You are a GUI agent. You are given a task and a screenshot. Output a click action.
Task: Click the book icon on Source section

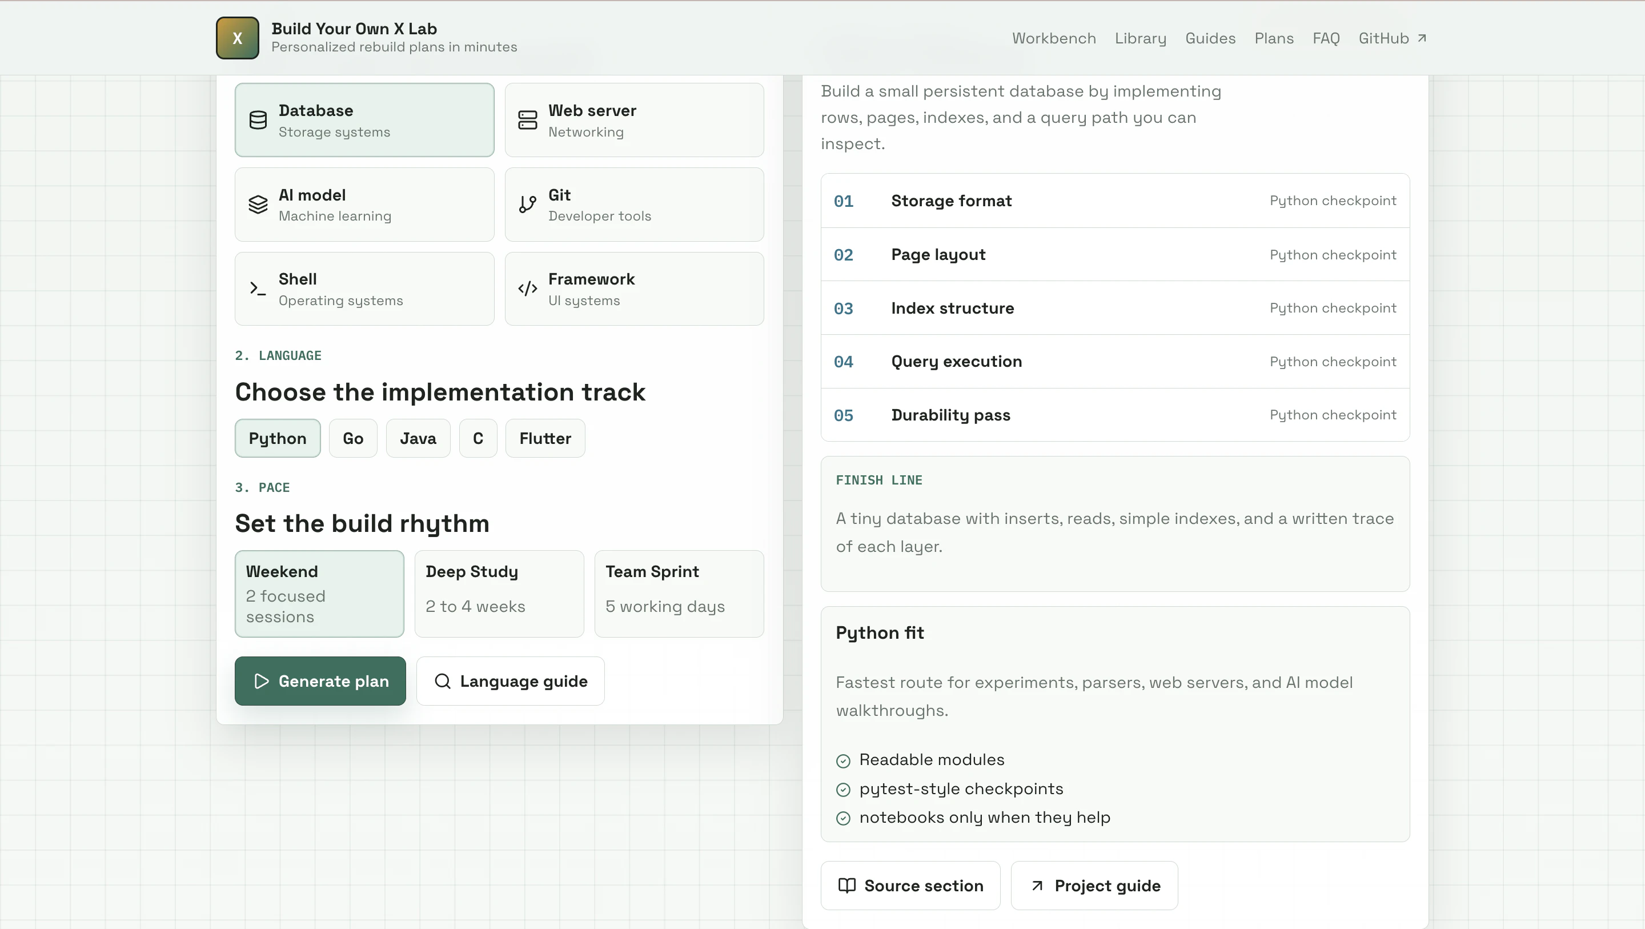(x=846, y=886)
